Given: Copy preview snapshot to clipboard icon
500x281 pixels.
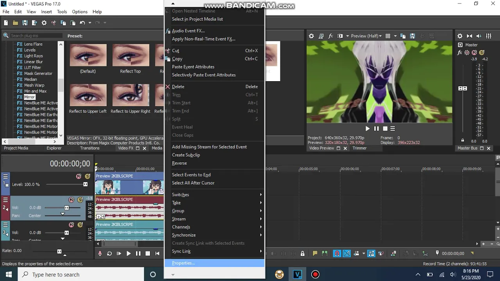Looking at the screenshot, I should click(403, 36).
